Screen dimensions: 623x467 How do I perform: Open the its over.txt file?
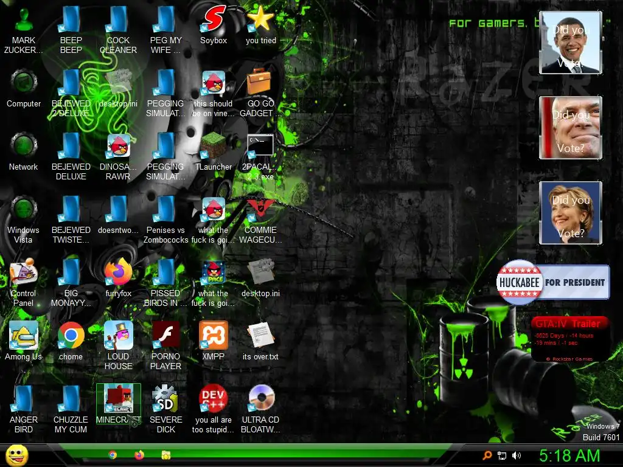[260, 341]
